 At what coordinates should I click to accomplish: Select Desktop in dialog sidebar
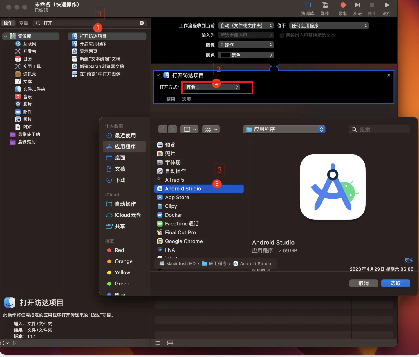[x=124, y=158]
